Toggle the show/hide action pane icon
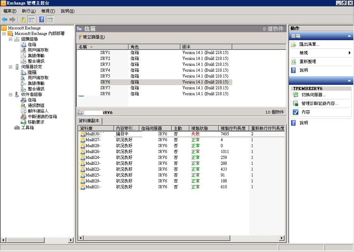The image size is (354, 252). [x=50, y=20]
